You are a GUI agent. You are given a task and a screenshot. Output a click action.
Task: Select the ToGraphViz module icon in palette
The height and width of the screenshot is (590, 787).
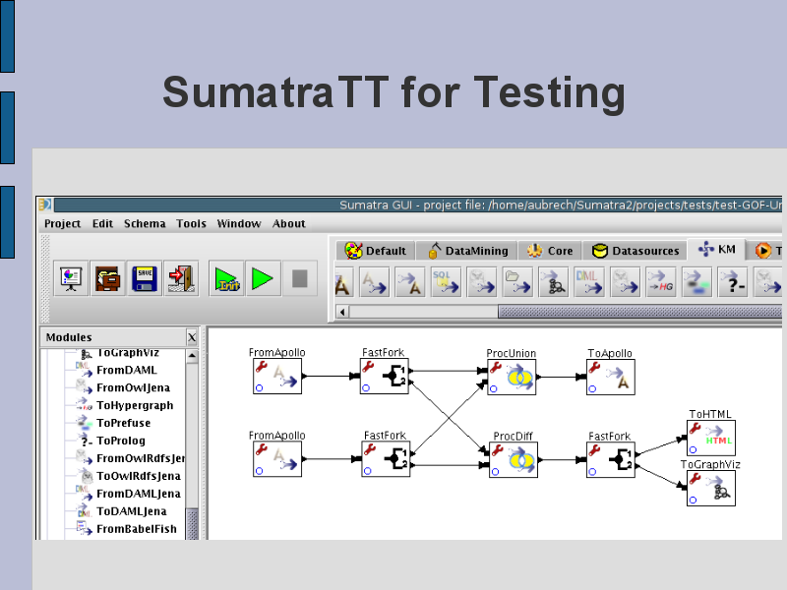(554, 282)
